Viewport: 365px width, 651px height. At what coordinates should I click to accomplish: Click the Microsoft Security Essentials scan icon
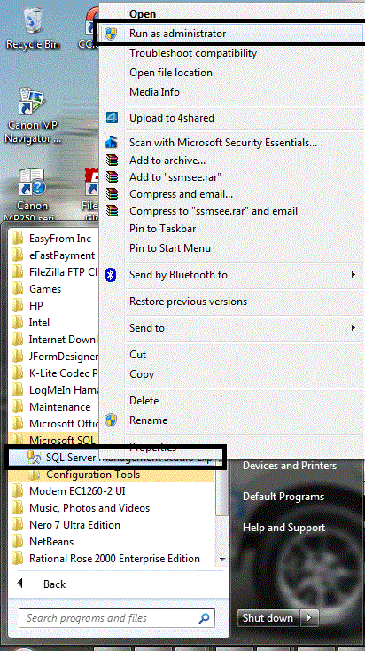(111, 143)
